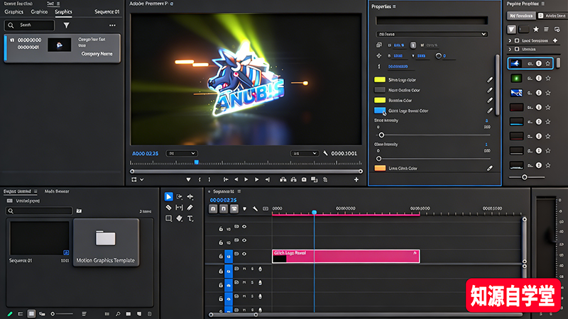Open the three-dots more options menu

click(x=111, y=25)
